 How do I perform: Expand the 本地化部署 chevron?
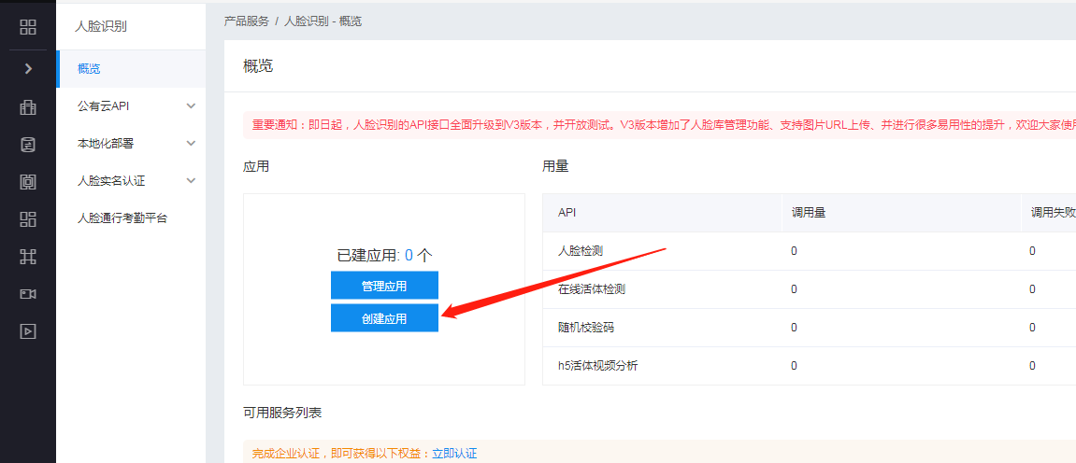pyautogui.click(x=191, y=144)
